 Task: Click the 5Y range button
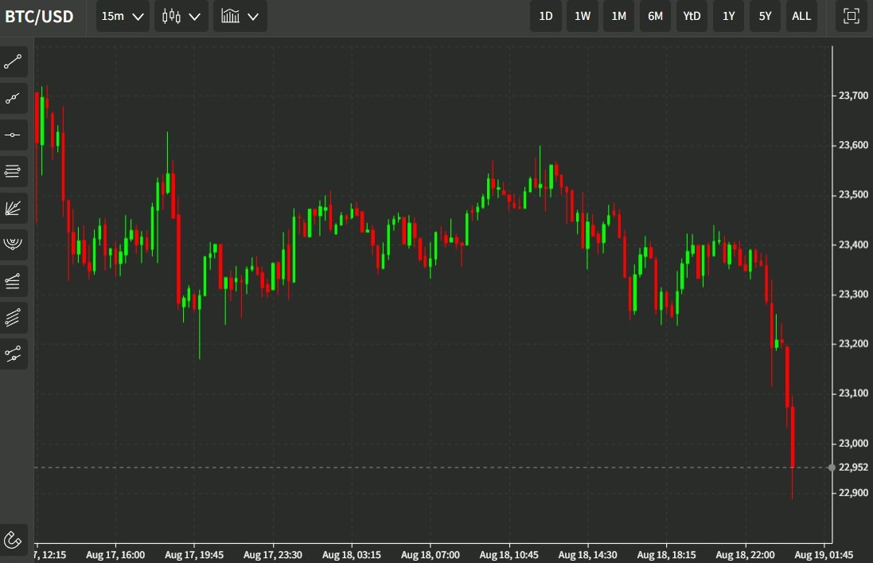tap(765, 16)
